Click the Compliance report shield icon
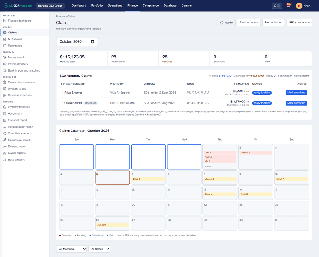The height and width of the screenshot is (257, 319). pos(5,133)
